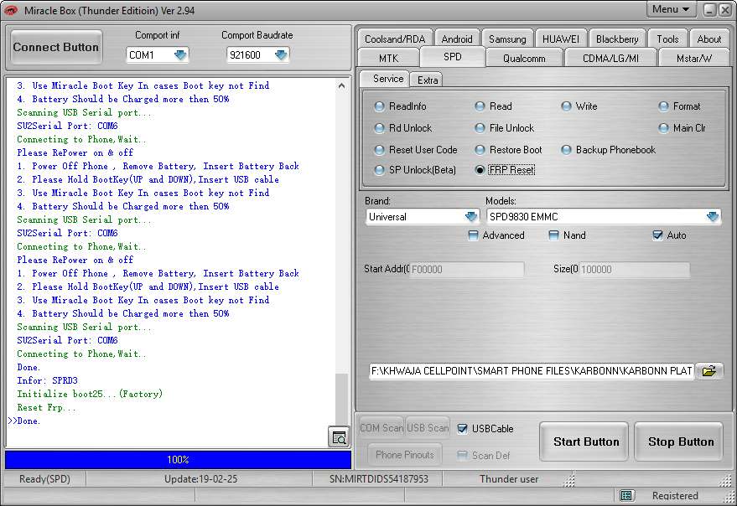The height and width of the screenshot is (506, 737).
Task: Switch to the Coolsand/RDA tab
Action: [395, 39]
